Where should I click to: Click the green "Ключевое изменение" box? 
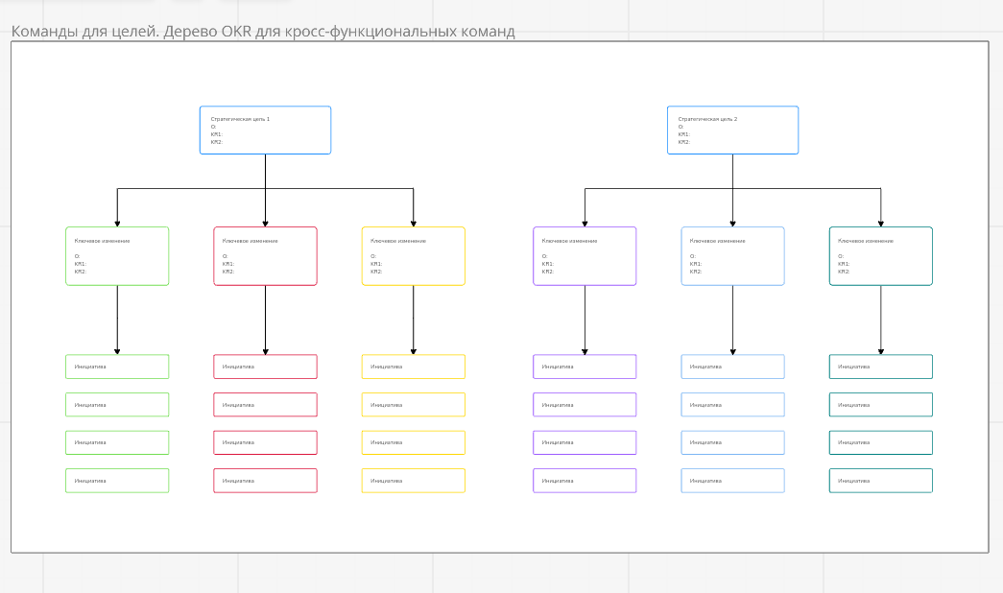[117, 256]
